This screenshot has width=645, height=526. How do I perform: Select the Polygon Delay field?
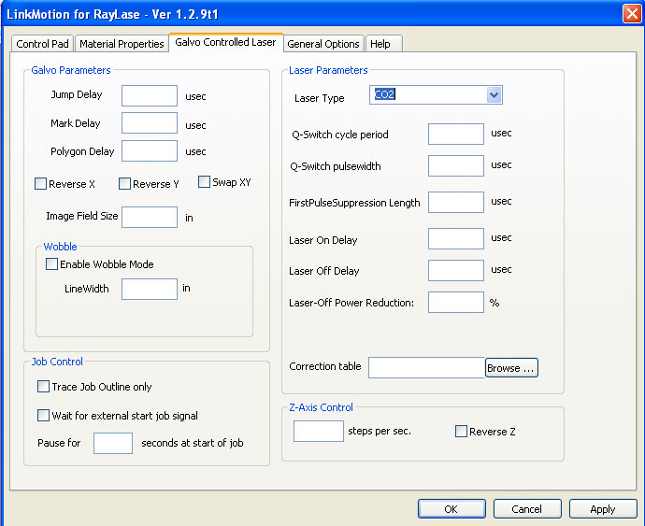(x=150, y=151)
